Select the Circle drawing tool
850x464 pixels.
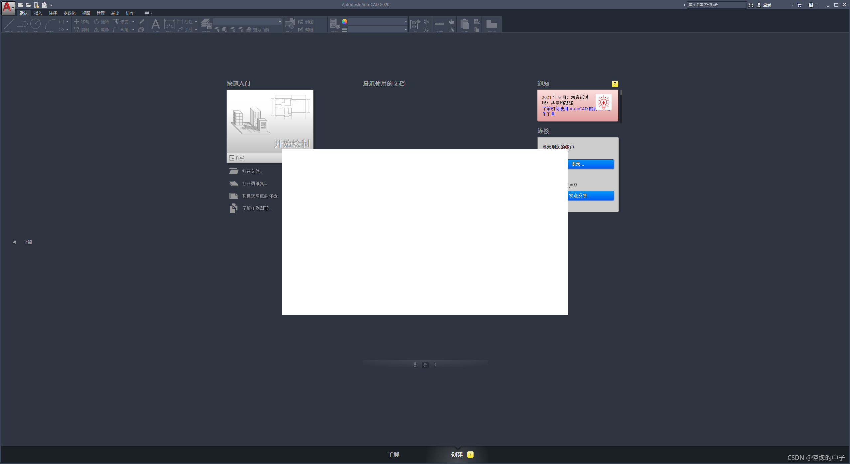(x=36, y=24)
